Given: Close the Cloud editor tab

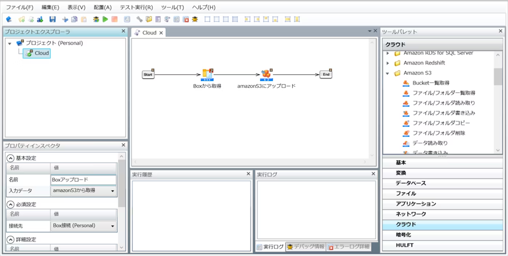Looking at the screenshot, I should click(x=161, y=33).
